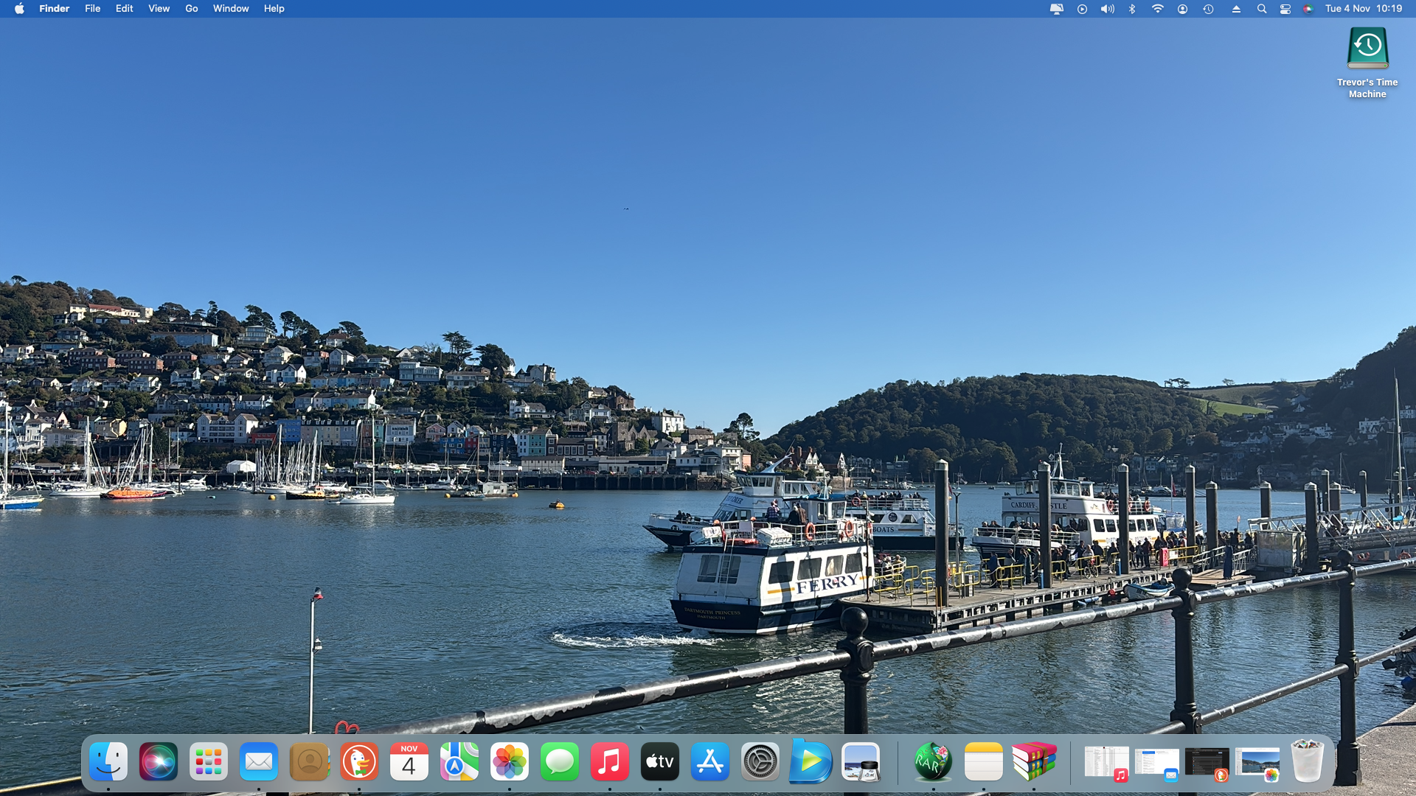Viewport: 1416px width, 796px height.
Task: Click the date and time display
Action: pyautogui.click(x=1363, y=9)
